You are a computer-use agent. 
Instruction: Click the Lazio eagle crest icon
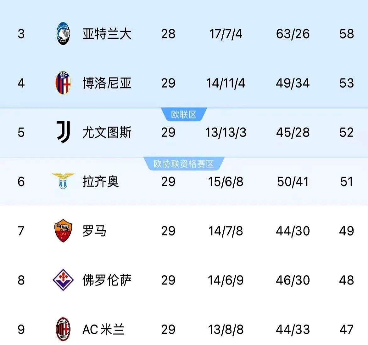63,181
